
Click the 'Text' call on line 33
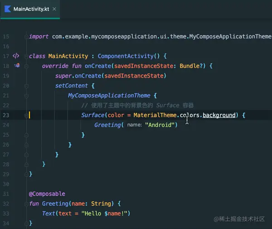coord(49,214)
